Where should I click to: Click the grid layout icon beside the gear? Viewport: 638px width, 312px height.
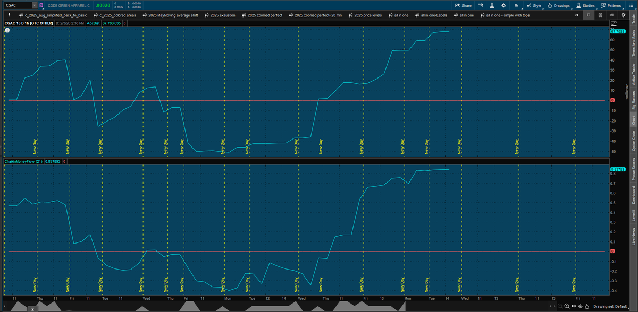click(x=611, y=15)
